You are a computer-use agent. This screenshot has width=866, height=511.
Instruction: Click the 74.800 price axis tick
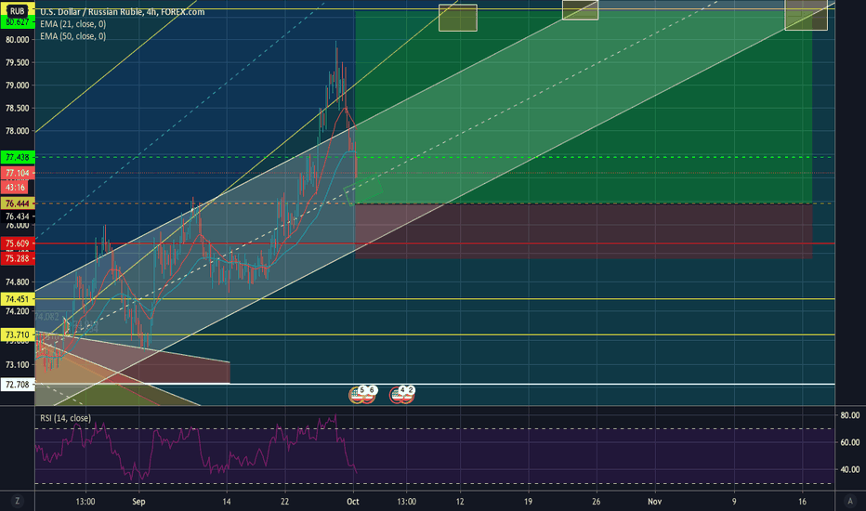click(x=17, y=282)
